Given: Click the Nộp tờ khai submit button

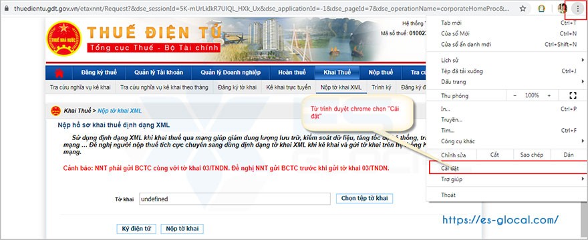Looking at the screenshot, I should coord(182,229).
